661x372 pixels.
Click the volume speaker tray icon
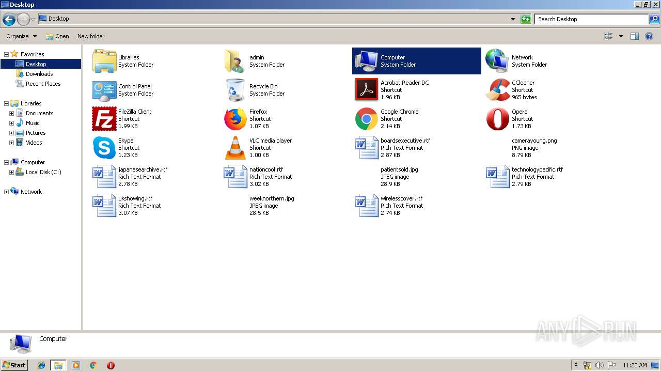(600, 365)
